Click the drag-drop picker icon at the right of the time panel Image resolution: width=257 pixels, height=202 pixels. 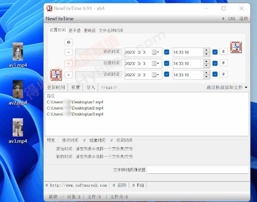[236, 47]
